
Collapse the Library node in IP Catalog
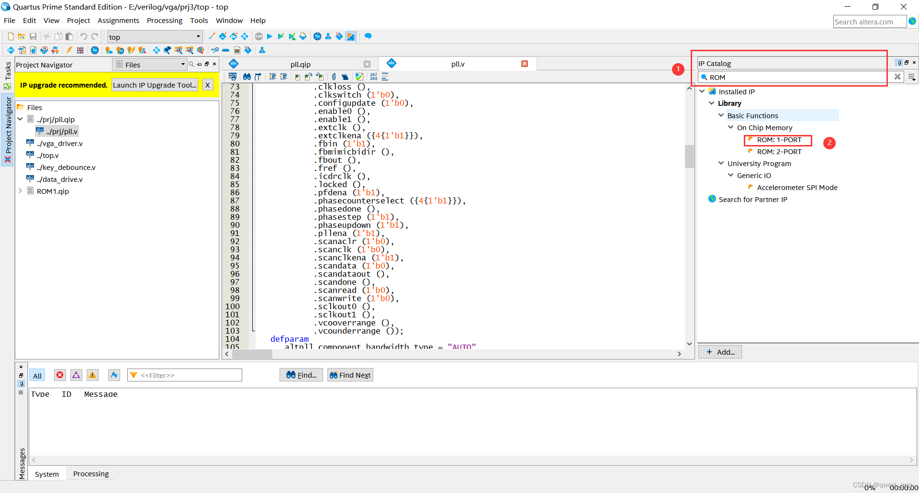[711, 103]
